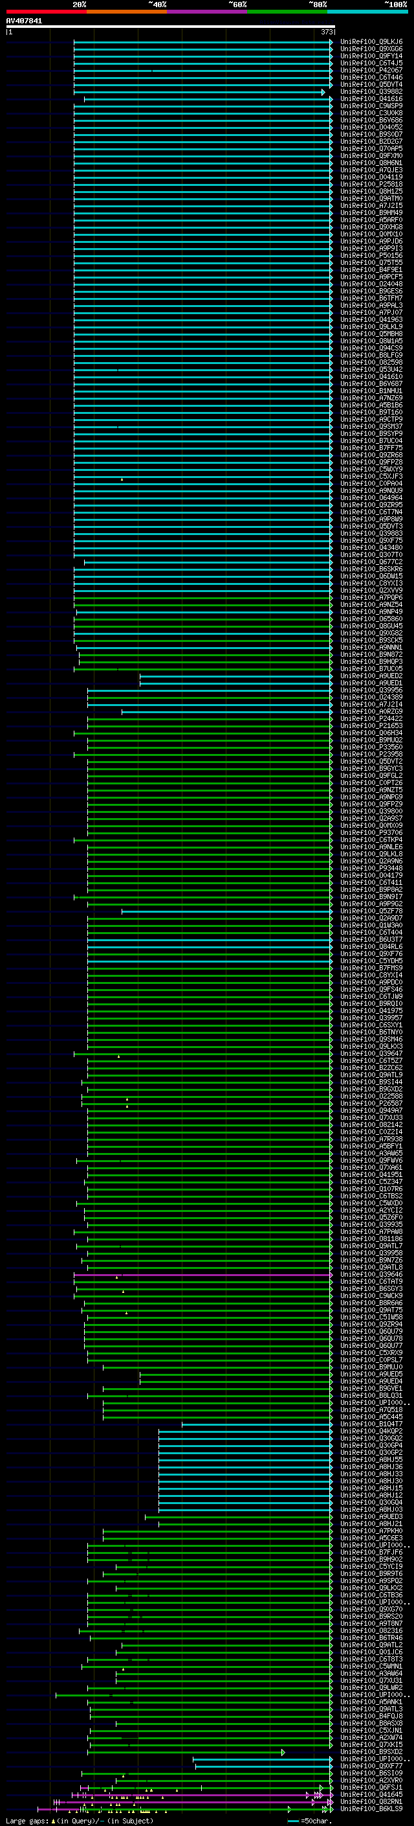Open the UniRef100_Q8H6N1 entry

pyautogui.click(x=371, y=163)
